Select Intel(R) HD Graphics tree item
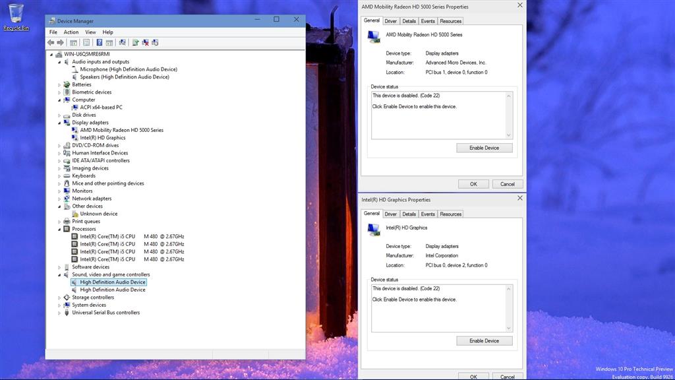 point(102,138)
